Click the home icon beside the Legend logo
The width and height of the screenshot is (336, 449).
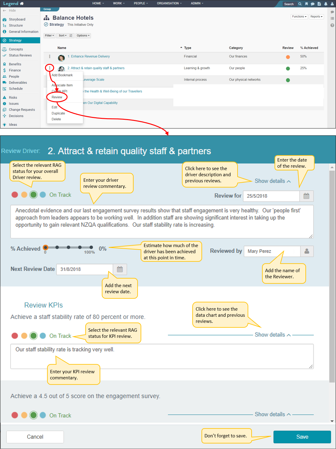point(22,4)
